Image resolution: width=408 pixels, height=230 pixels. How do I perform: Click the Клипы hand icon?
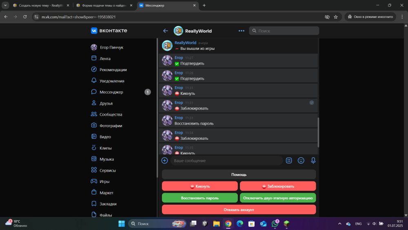click(94, 148)
